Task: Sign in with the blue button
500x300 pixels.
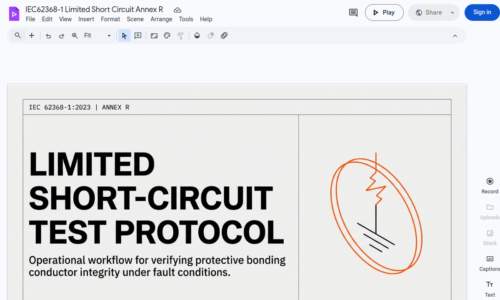Action: 482,12
